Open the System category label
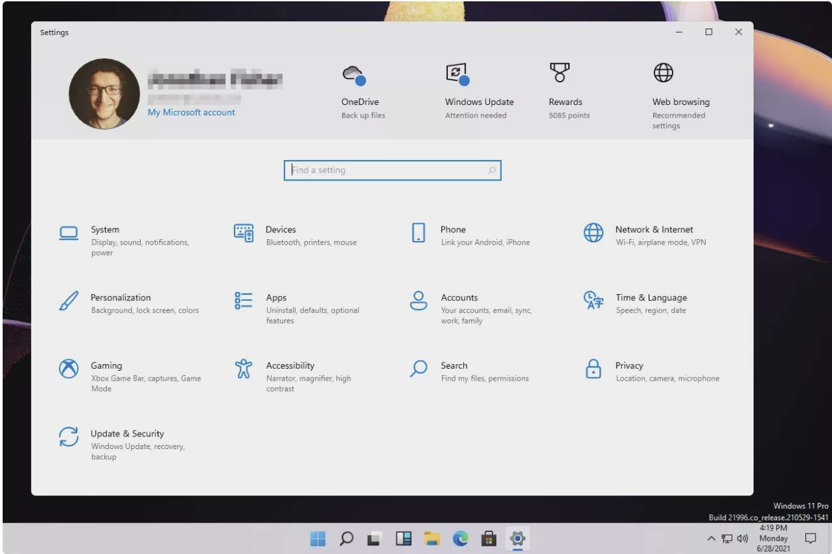832x554 pixels. pos(105,229)
